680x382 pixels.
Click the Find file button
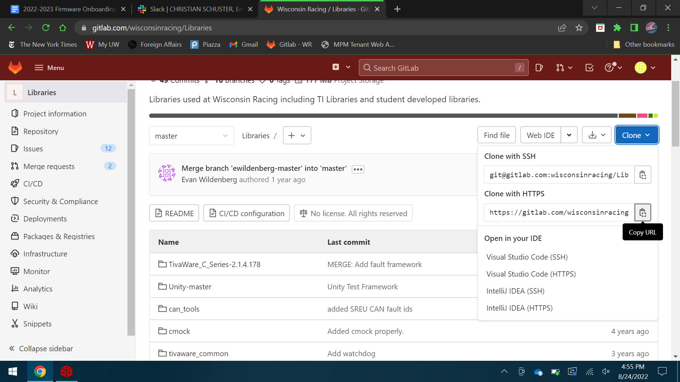(x=497, y=135)
